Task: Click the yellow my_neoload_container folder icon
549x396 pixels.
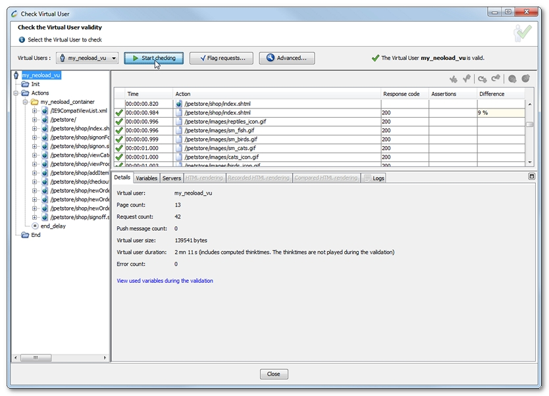Action: click(34, 102)
